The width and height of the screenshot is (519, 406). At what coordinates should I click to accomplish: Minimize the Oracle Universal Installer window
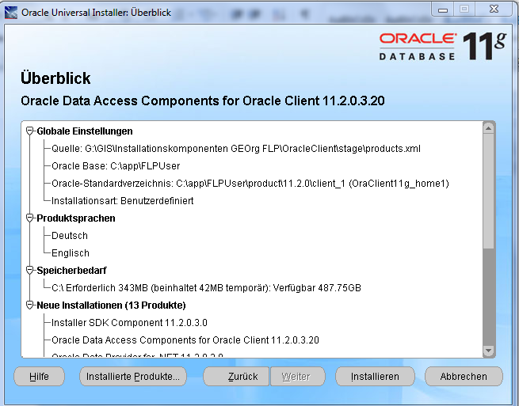pyautogui.click(x=443, y=10)
